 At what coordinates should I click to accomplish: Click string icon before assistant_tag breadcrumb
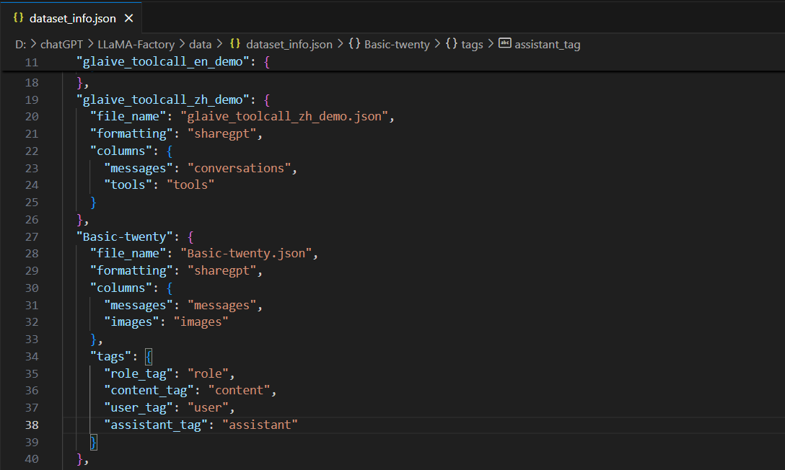click(505, 43)
